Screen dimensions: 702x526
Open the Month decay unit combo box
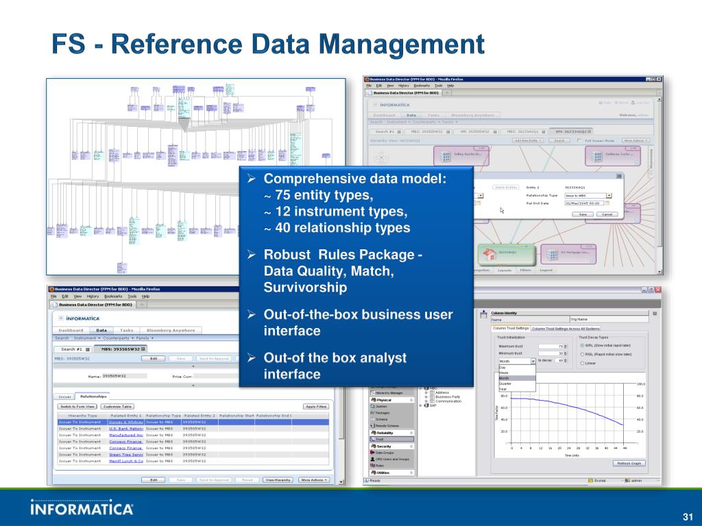(533, 361)
